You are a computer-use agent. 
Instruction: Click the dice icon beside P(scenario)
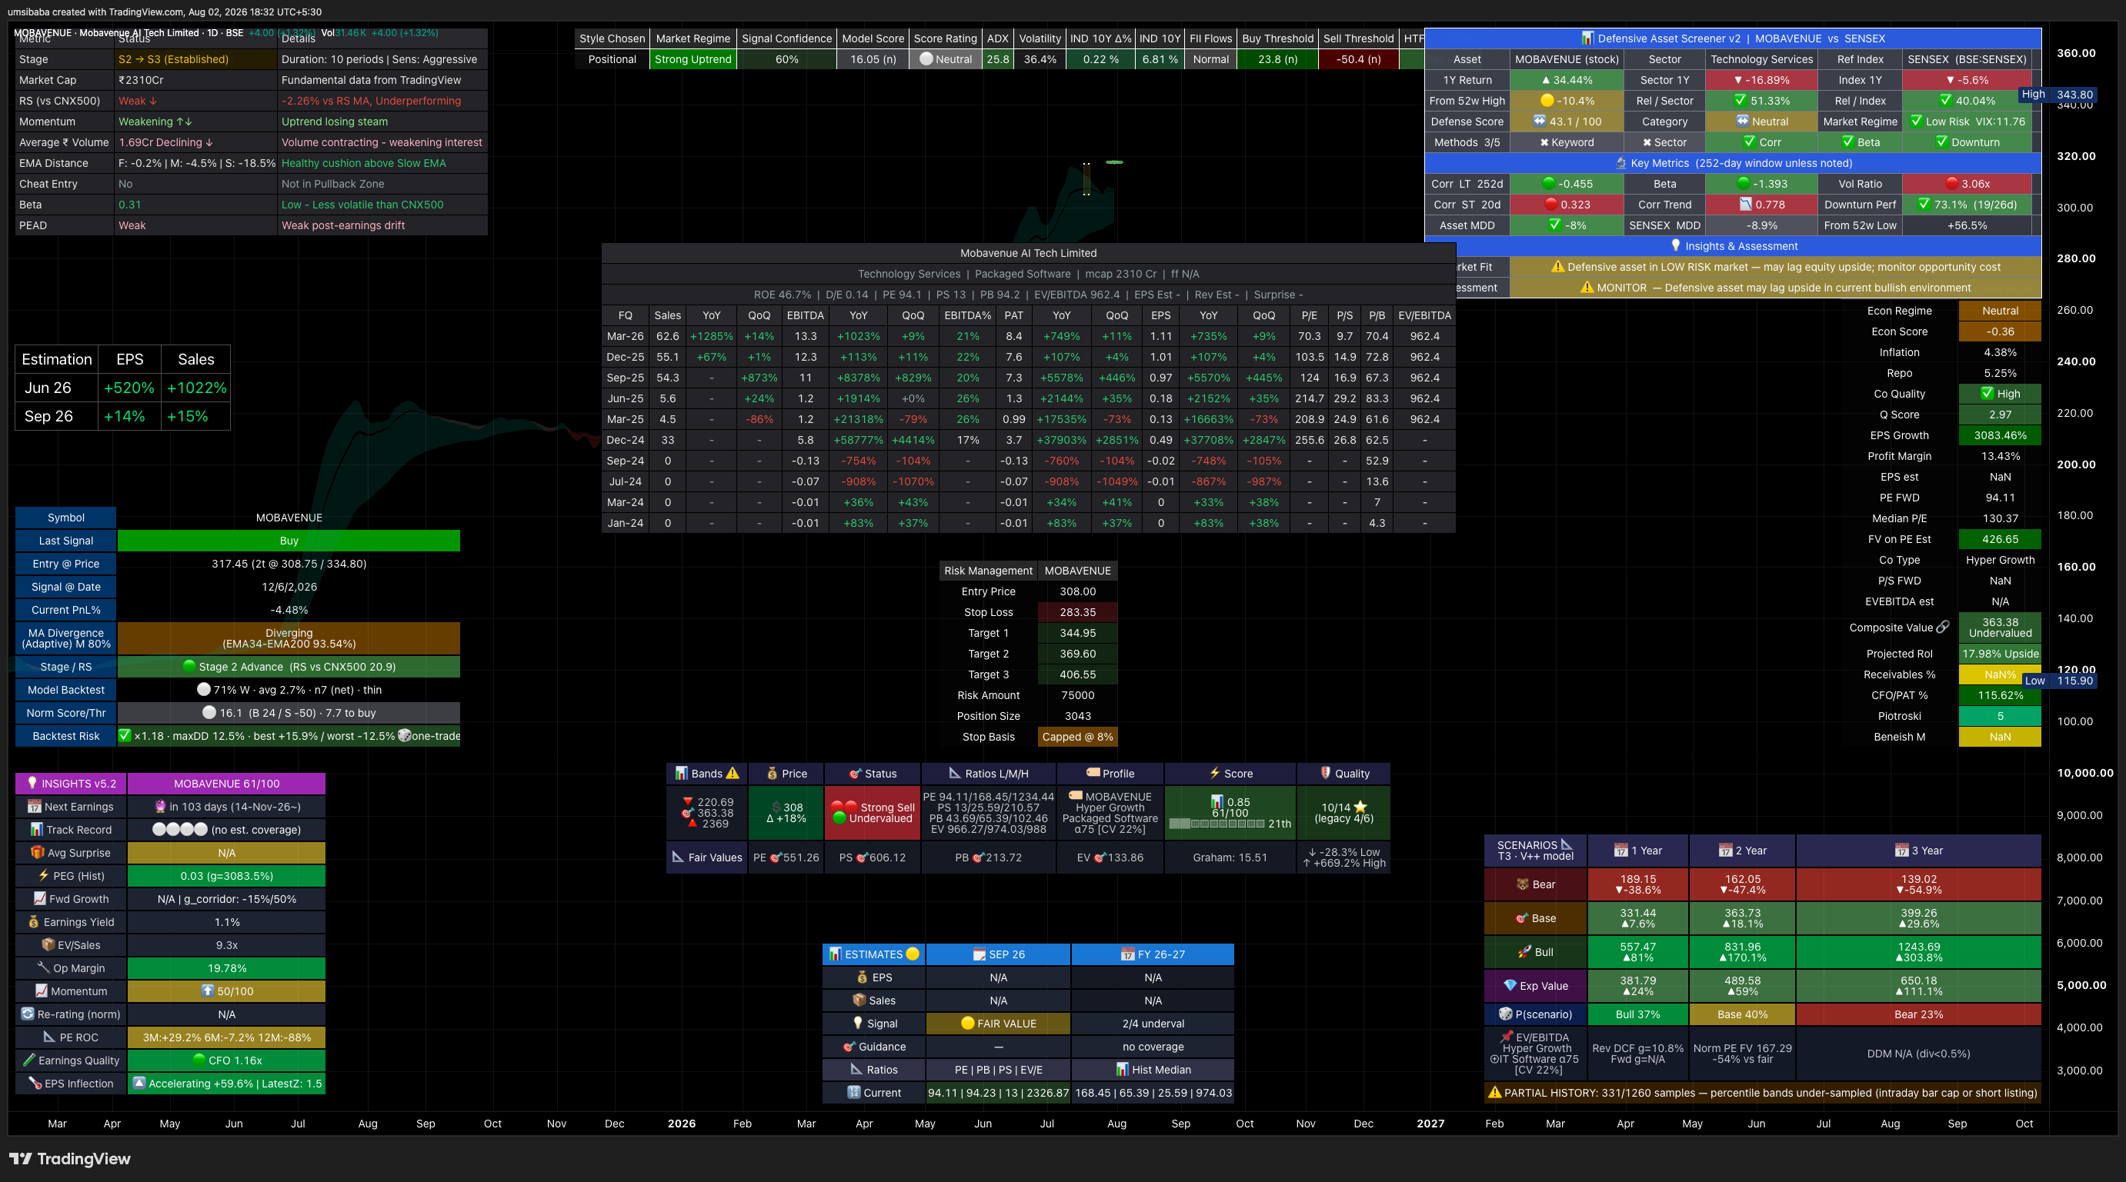click(x=1505, y=1014)
